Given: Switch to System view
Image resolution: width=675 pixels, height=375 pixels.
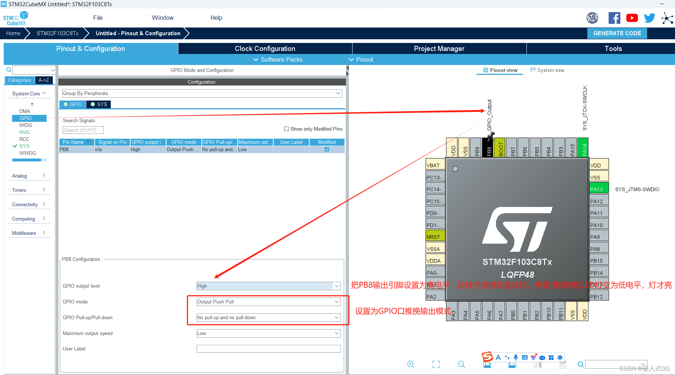Looking at the screenshot, I should pyautogui.click(x=547, y=70).
